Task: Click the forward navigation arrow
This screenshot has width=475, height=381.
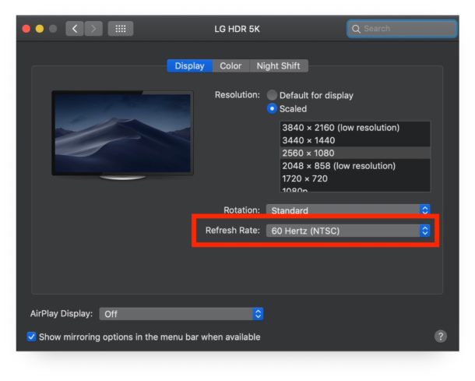Action: click(x=93, y=29)
